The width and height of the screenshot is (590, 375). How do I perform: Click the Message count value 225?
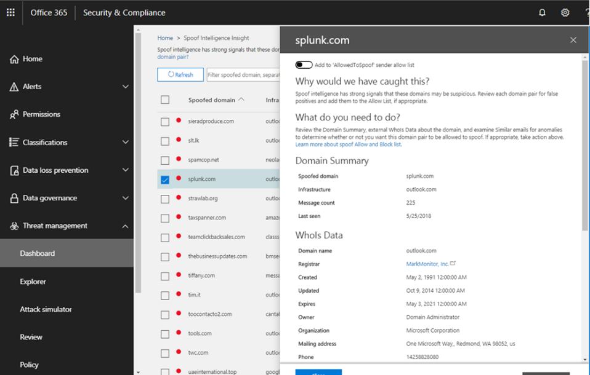coord(411,202)
